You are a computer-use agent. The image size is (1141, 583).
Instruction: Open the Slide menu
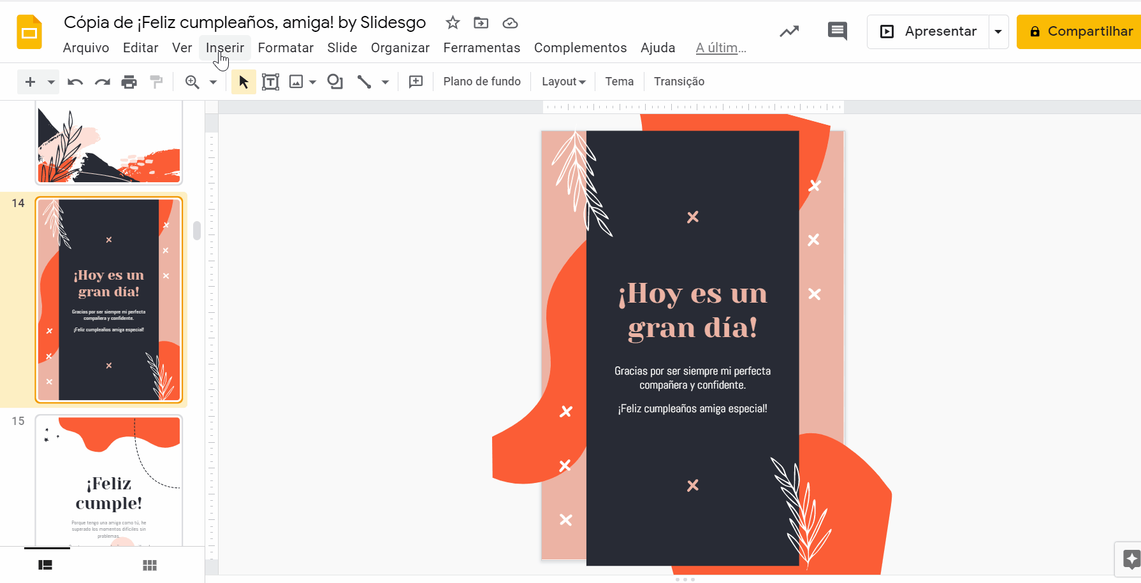[x=342, y=48]
